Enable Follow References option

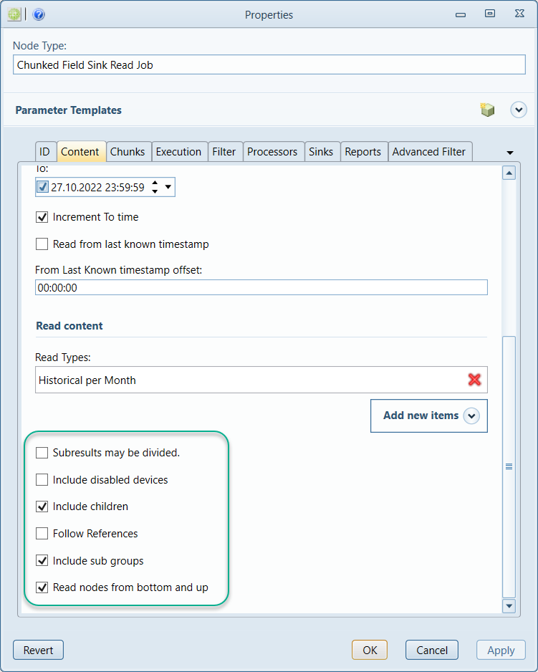[x=42, y=534]
